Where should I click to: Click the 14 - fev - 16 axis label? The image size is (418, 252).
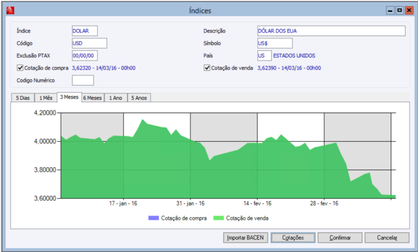coord(257,203)
